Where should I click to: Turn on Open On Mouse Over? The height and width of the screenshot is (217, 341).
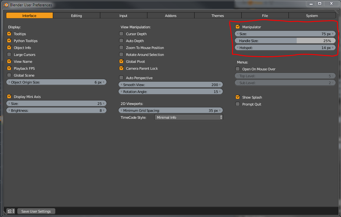click(x=238, y=69)
